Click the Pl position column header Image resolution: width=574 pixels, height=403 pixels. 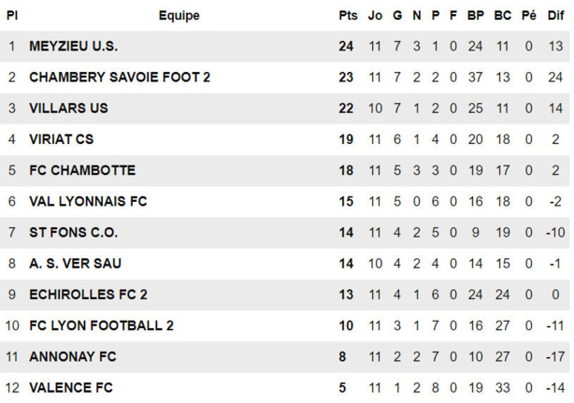point(12,15)
